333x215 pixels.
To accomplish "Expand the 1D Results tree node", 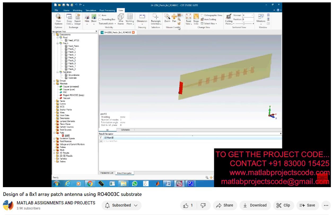I will pos(54,153).
